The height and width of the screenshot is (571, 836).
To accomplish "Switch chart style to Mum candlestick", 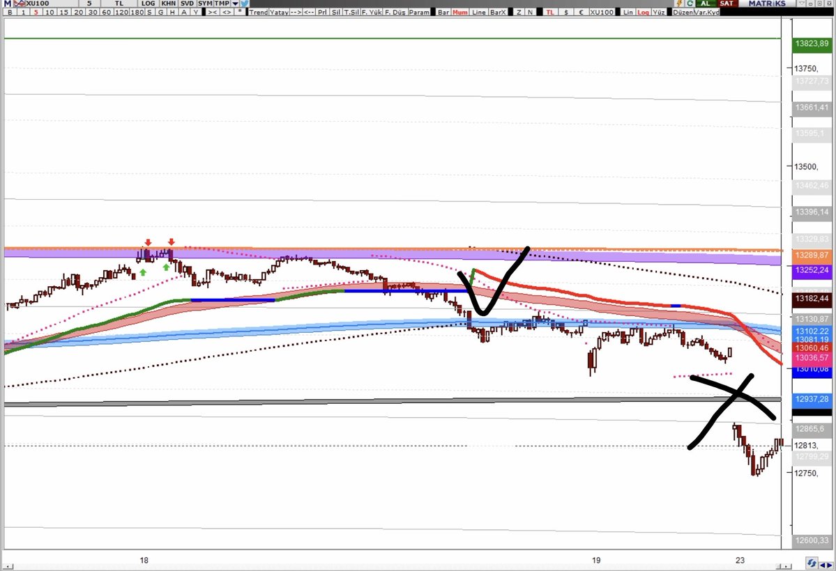I will (x=460, y=12).
